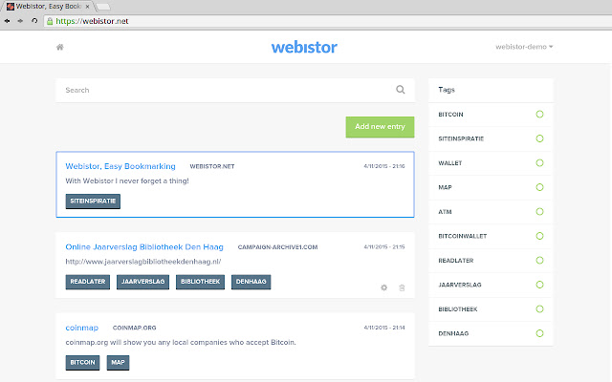The height and width of the screenshot is (382, 612).
Task: Select READLATER in the Tags sidebar
Action: 456,261
